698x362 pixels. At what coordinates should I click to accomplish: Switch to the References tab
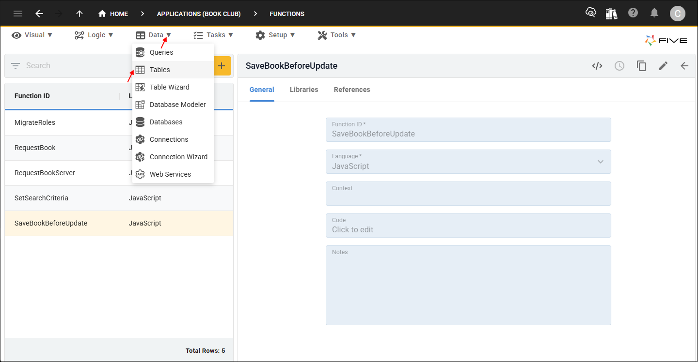[352, 90]
